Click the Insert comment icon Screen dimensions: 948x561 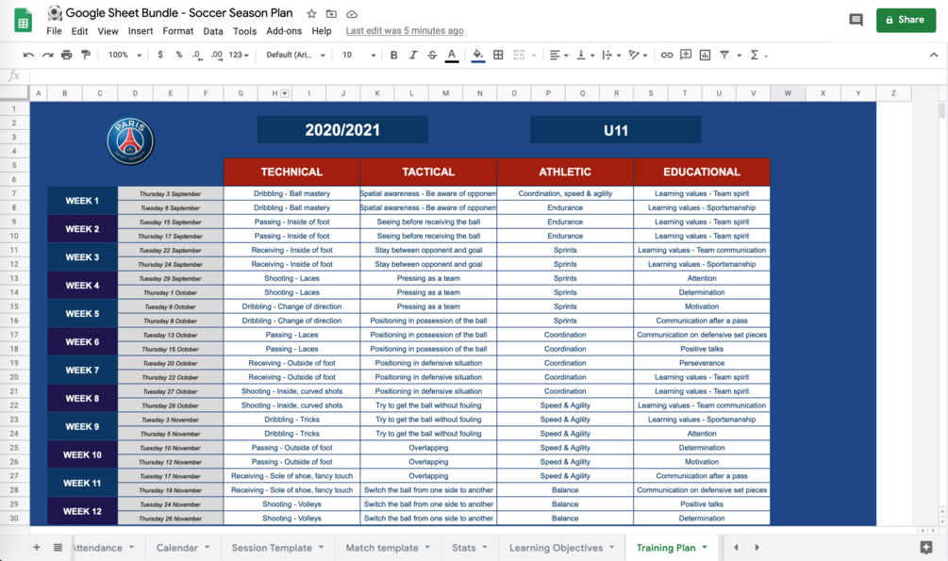click(686, 55)
